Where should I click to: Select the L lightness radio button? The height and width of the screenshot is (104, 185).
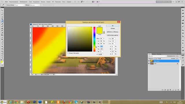pos(109,38)
